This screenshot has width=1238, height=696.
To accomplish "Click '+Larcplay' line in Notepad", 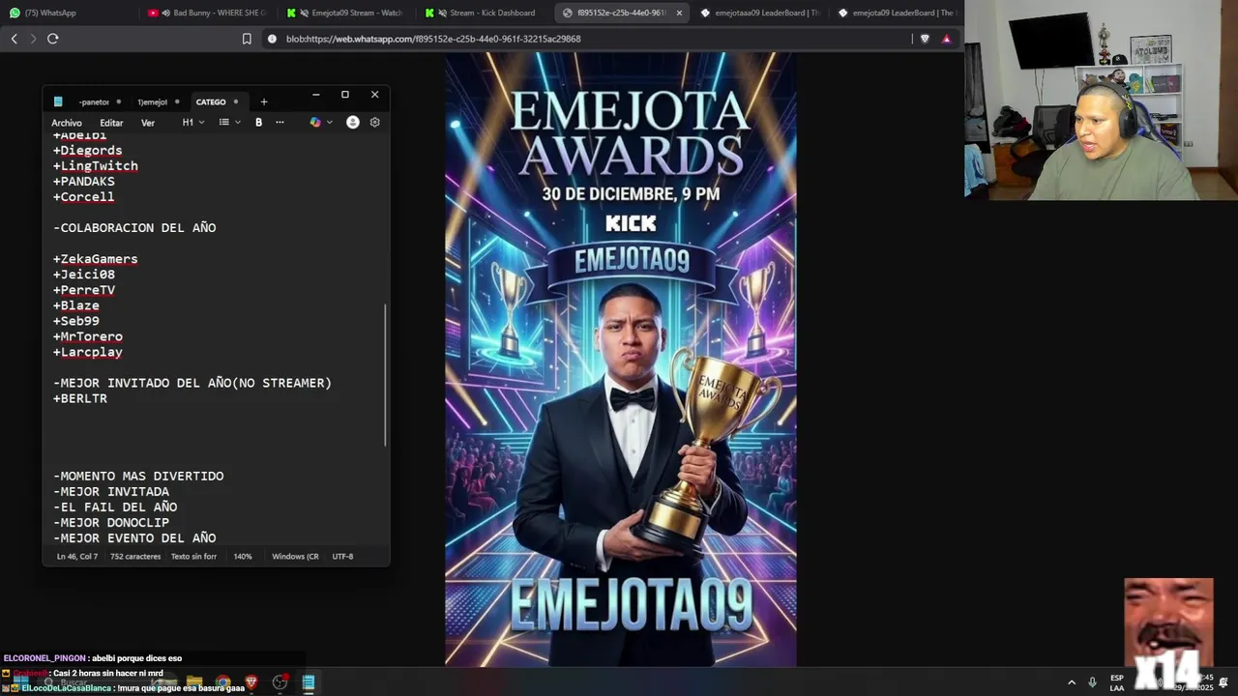I will click(x=87, y=352).
